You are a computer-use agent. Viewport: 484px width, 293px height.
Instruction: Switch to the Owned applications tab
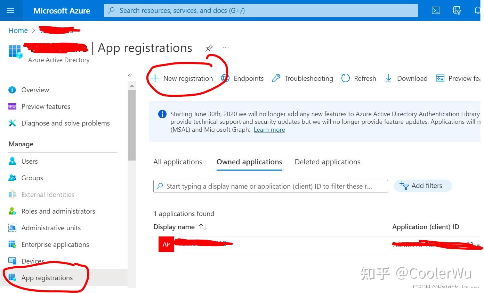(x=249, y=162)
